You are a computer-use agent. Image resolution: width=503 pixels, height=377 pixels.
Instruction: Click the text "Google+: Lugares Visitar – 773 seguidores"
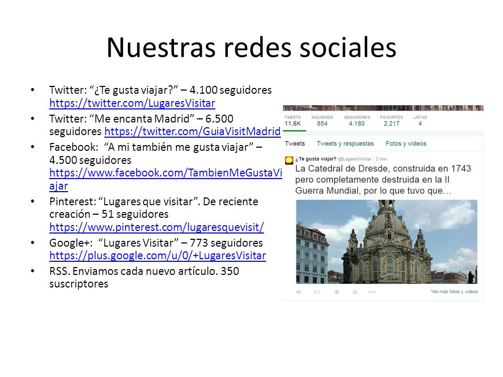pyautogui.click(x=156, y=243)
